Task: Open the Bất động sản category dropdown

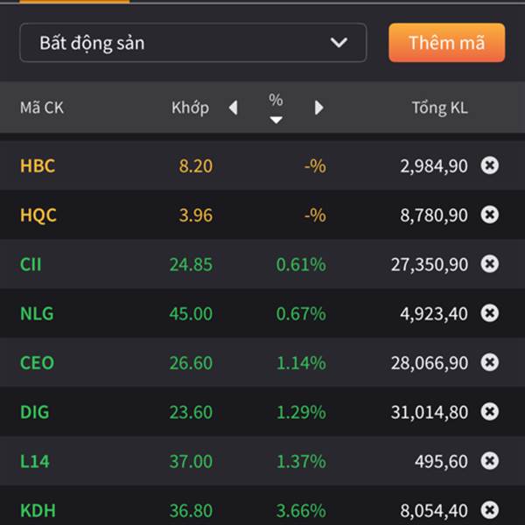Action: tap(193, 43)
